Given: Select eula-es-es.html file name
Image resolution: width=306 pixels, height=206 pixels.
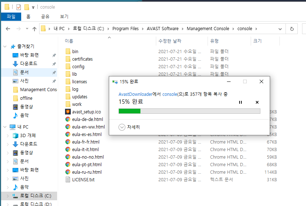Looking at the screenshot, I should coord(87,135).
